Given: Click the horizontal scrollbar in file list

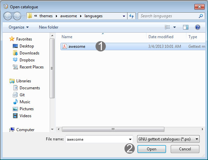Looking at the screenshot, I should 113,129.
